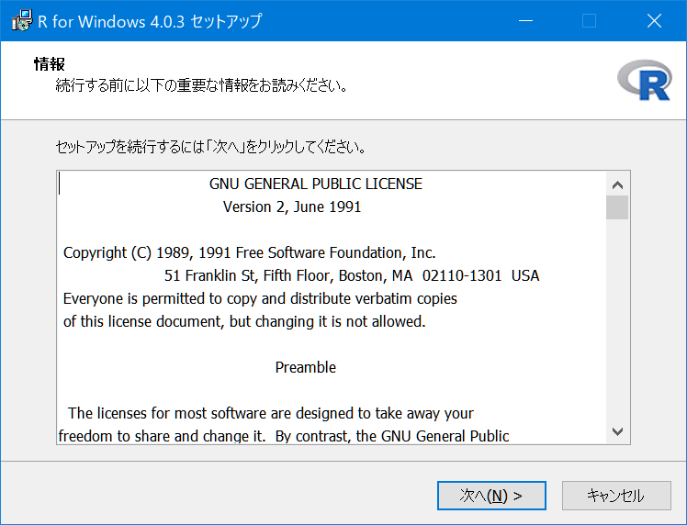The image size is (687, 525).
Task: Click the R logo in header
Action: pyautogui.click(x=644, y=80)
